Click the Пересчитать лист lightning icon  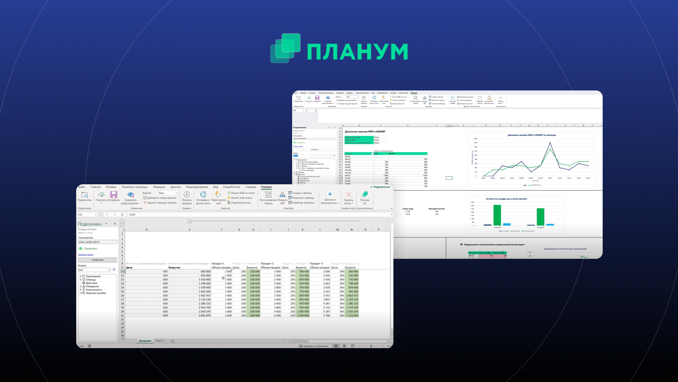218,194
